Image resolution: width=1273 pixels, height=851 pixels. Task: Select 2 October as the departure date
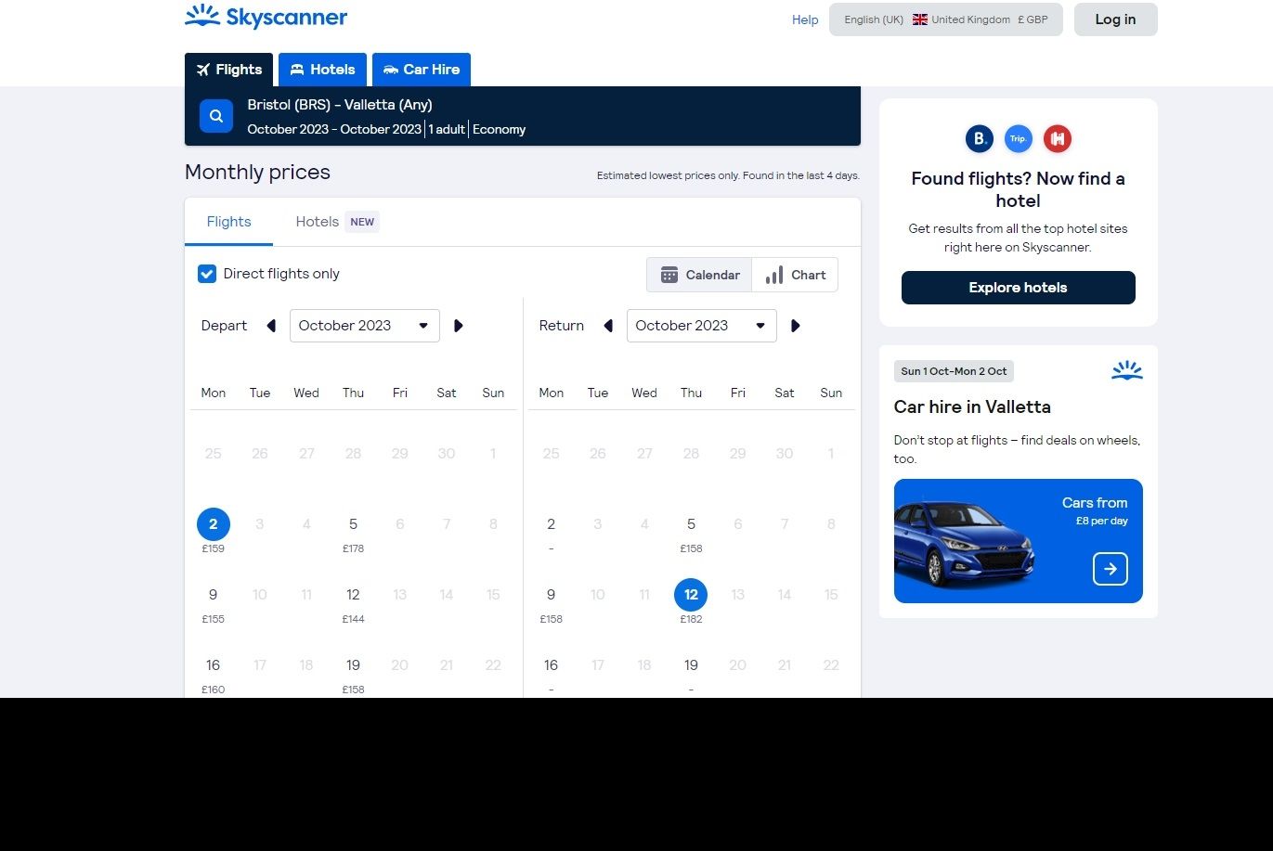(x=213, y=523)
